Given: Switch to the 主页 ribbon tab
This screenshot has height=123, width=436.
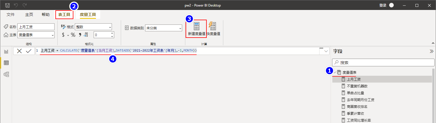Looking at the screenshot, I should 29,15.
